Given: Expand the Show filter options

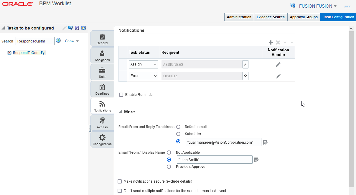Looking at the screenshot, I should point(72,41).
